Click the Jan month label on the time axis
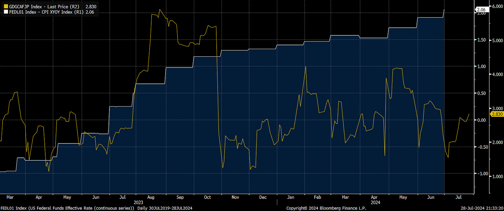The width and height of the screenshot is (504, 211). point(291,197)
